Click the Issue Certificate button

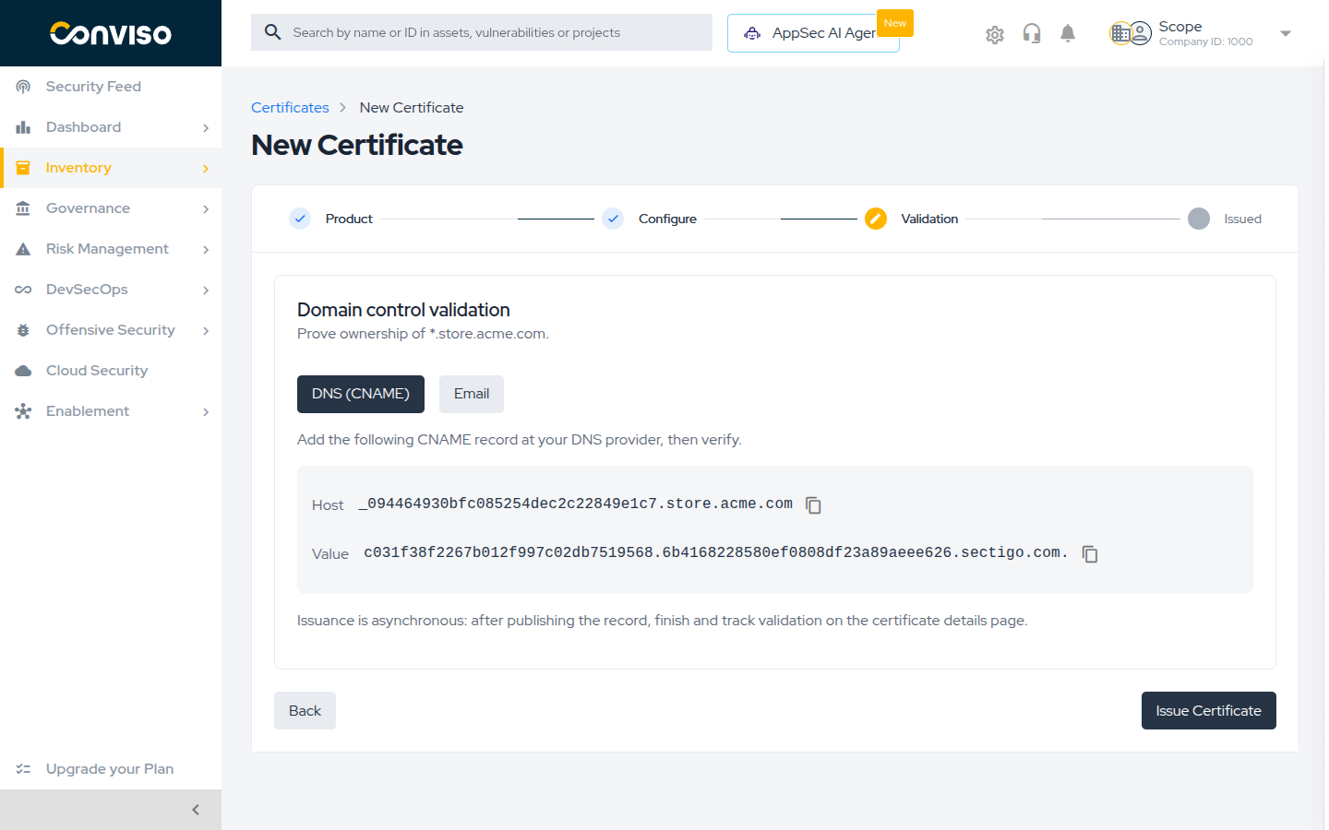coord(1209,711)
